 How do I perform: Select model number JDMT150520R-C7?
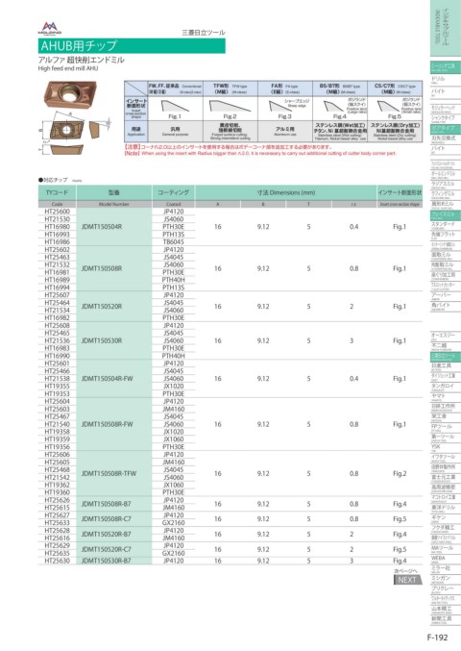tap(107, 549)
